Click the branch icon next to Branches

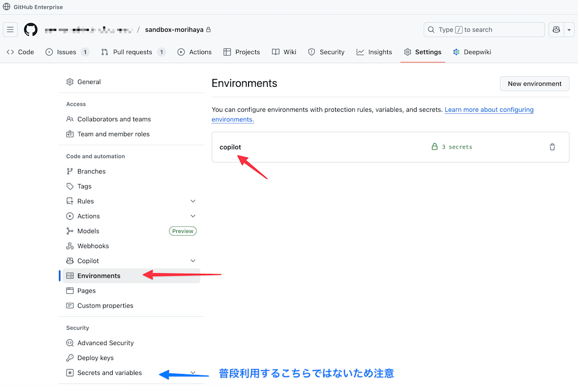(x=70, y=171)
